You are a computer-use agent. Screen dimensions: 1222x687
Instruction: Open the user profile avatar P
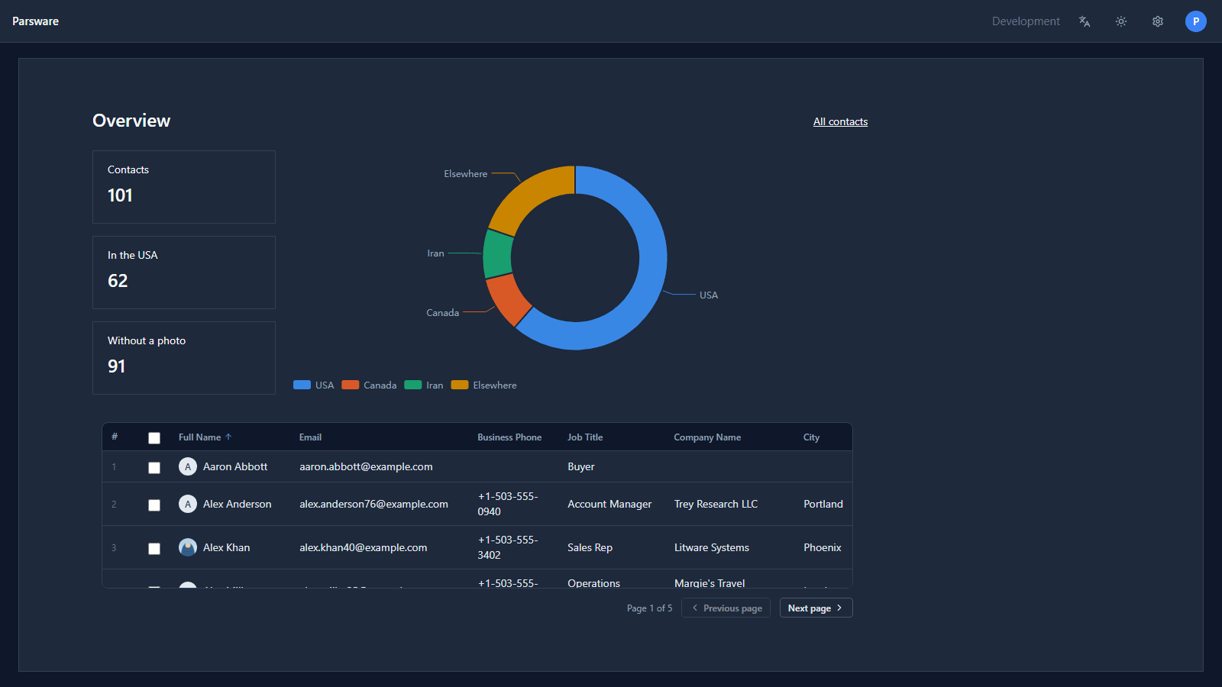point(1196,21)
